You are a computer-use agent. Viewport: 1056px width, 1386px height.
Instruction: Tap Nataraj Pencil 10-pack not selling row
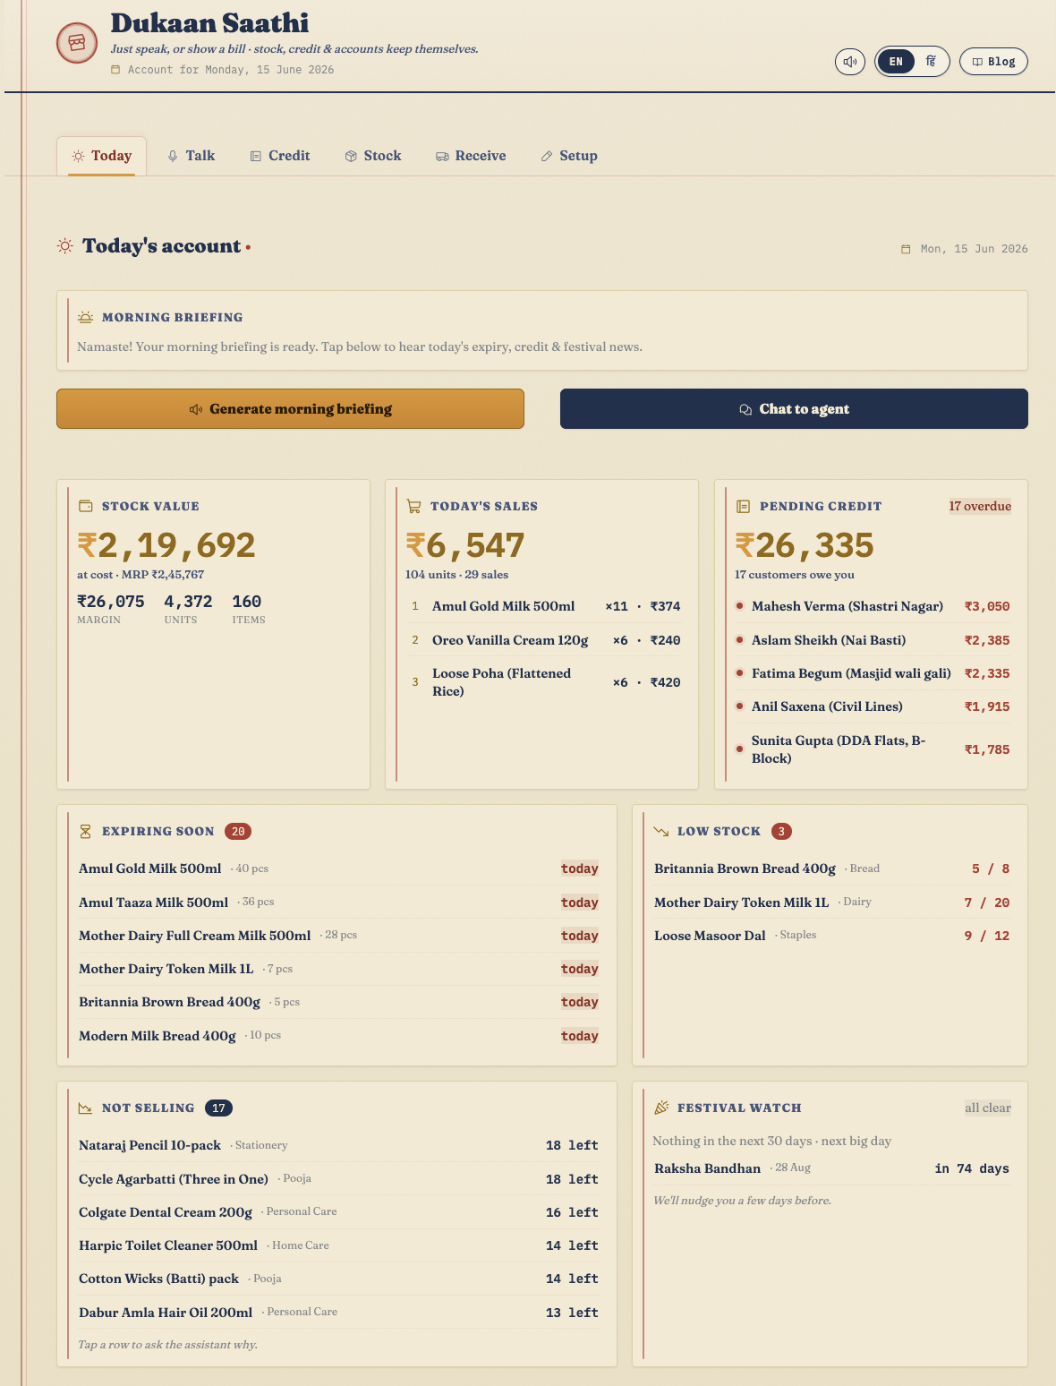[338, 1145]
